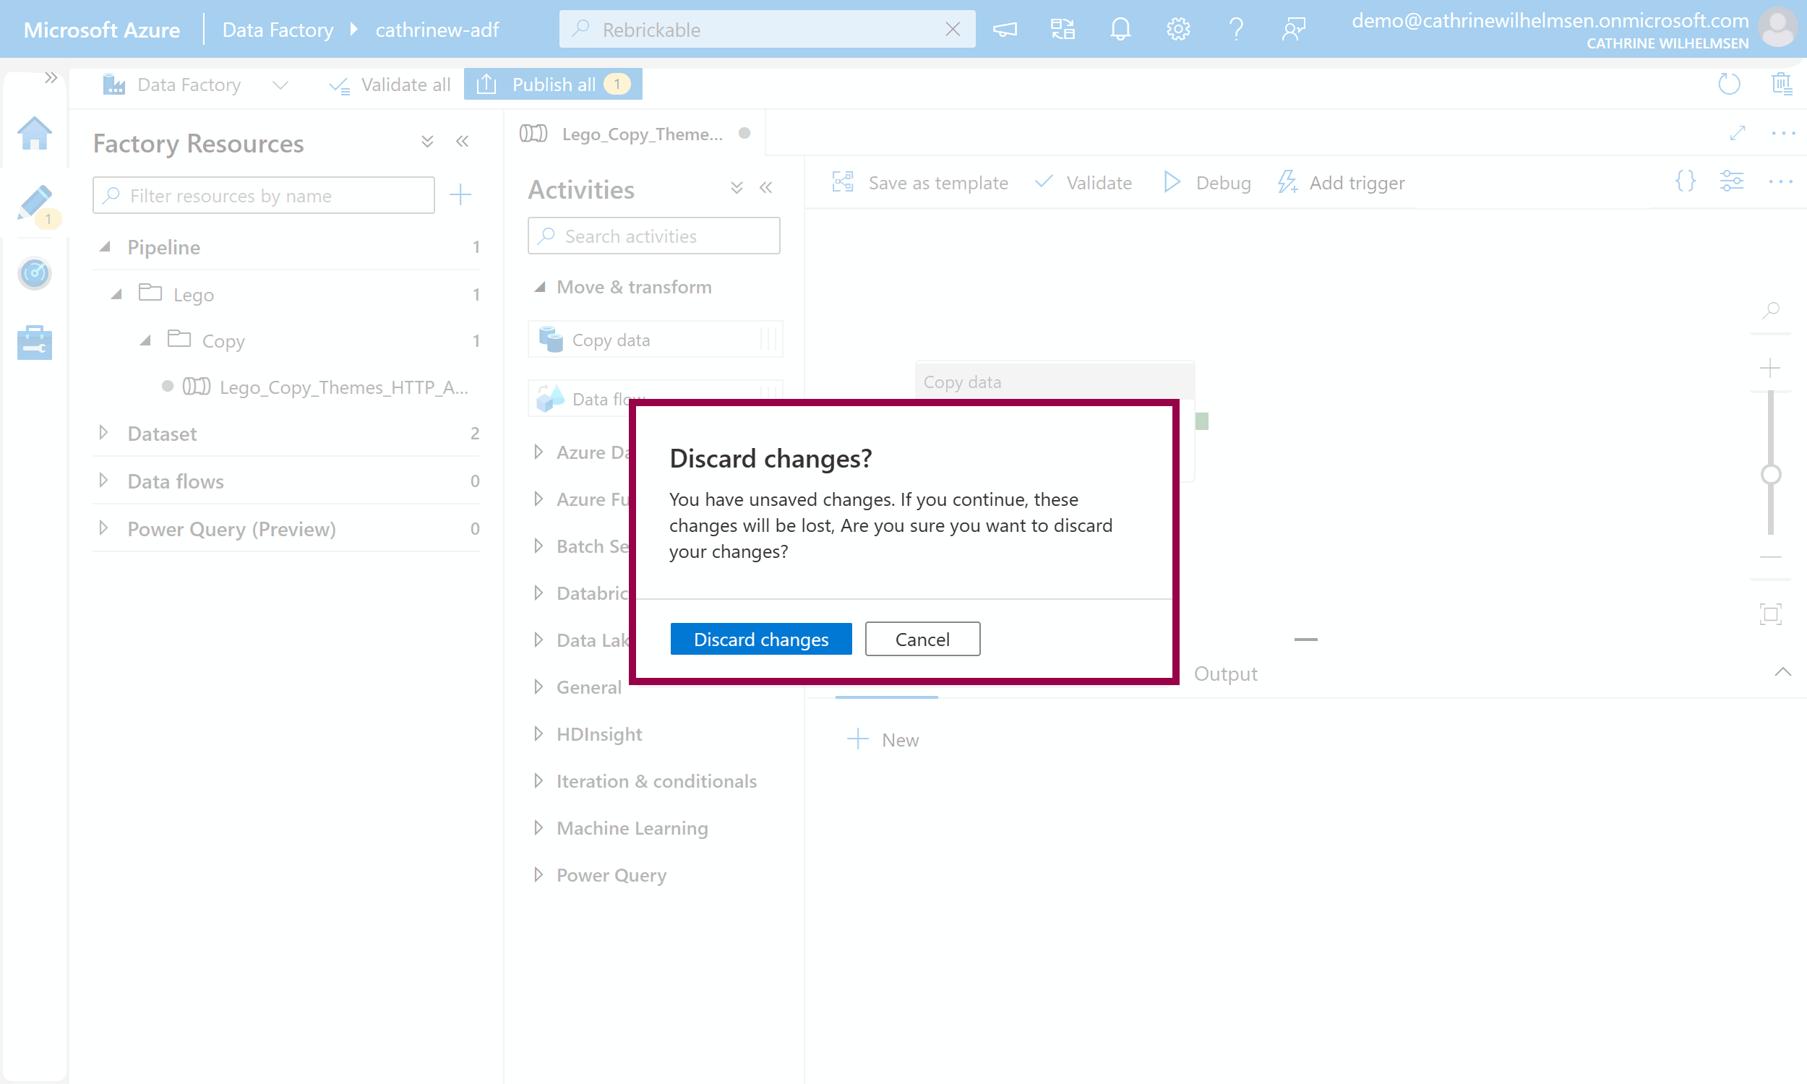Open the Monitor gauge icon
1807x1084 pixels.
34,273
